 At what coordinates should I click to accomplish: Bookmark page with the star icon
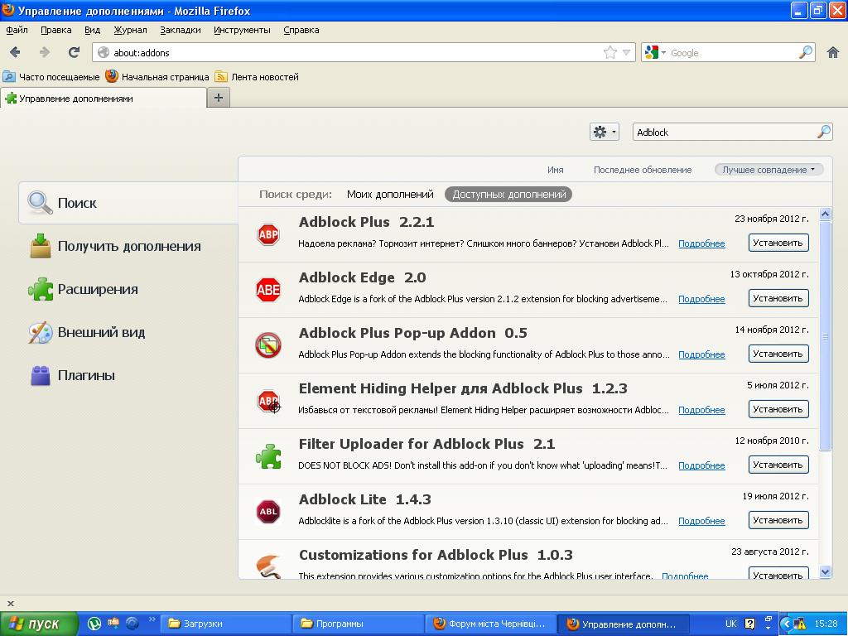(610, 52)
